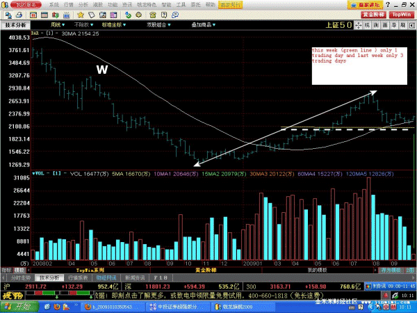Open the 不除权 dropdown
Viewport: 417px width, 313px height.
point(83,25)
